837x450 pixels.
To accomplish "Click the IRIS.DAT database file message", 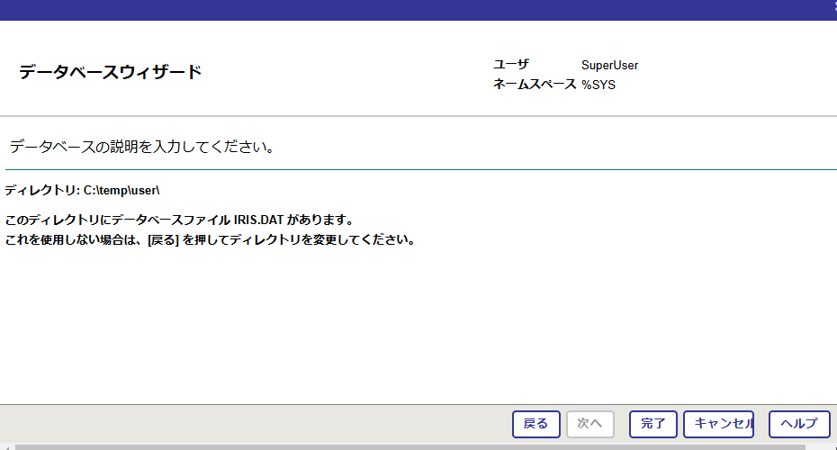I will pos(179,220).
